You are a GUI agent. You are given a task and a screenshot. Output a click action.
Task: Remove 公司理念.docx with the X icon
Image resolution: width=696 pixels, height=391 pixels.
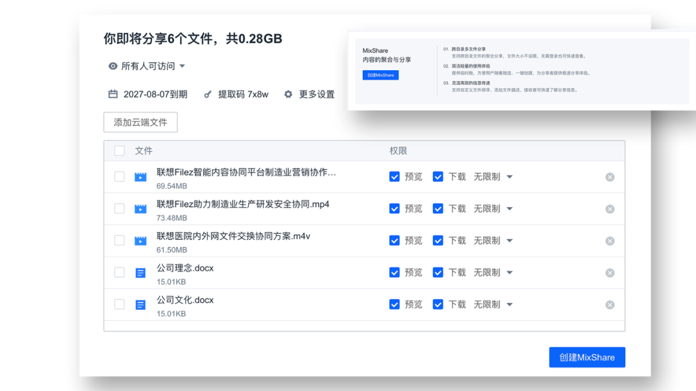tap(610, 273)
